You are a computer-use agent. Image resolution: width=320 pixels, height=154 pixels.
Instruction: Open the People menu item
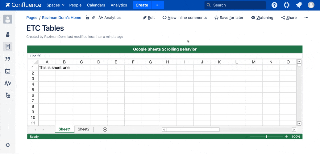point(75,5)
